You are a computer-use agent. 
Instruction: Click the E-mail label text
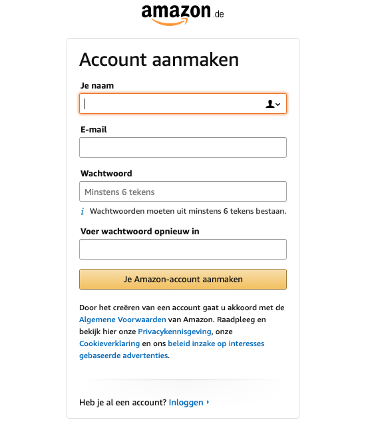[x=94, y=130]
